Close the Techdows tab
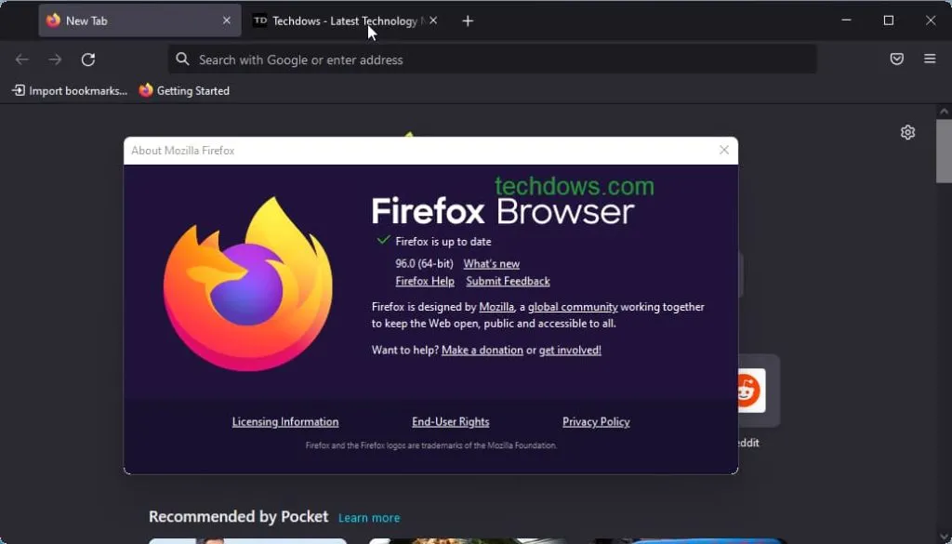Screen dimensions: 952x544 [x=433, y=20]
